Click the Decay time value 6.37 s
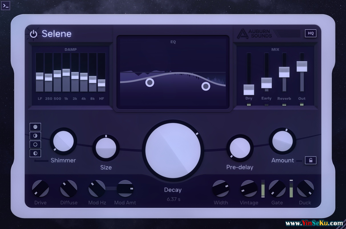346x229 pixels. (173, 199)
